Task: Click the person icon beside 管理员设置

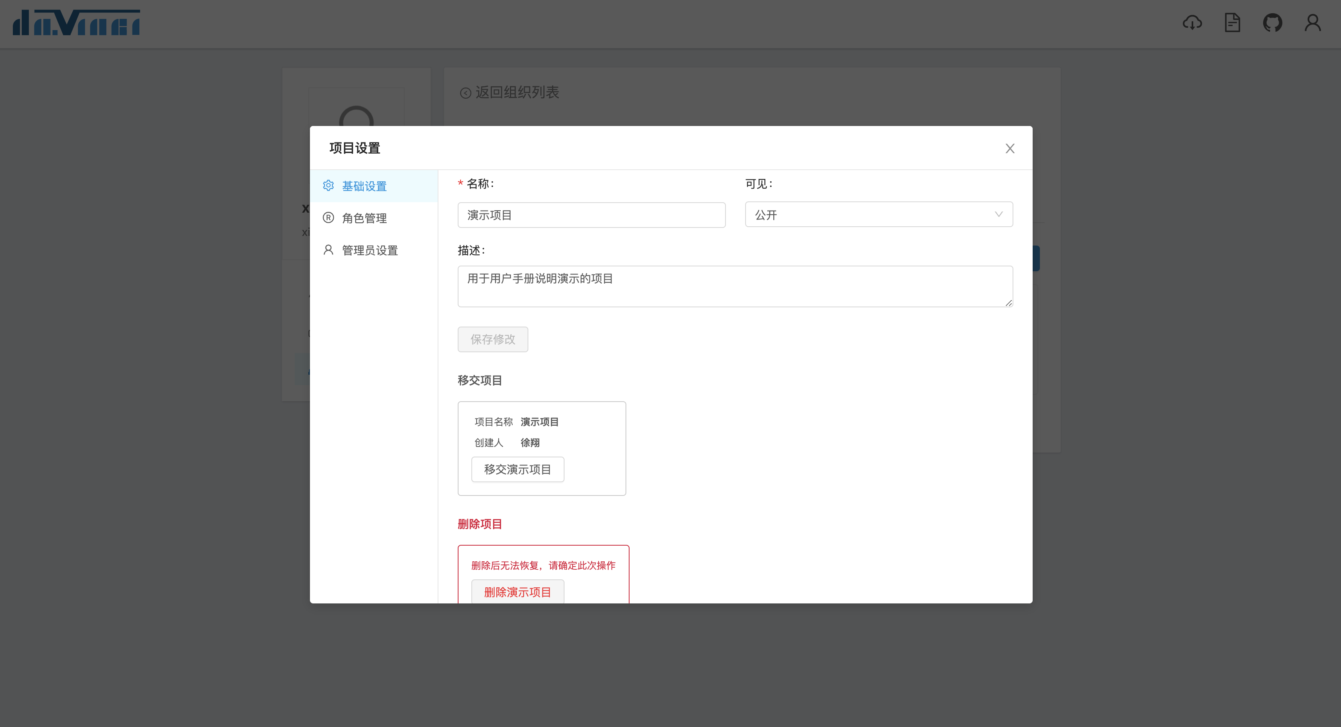Action: [x=328, y=250]
